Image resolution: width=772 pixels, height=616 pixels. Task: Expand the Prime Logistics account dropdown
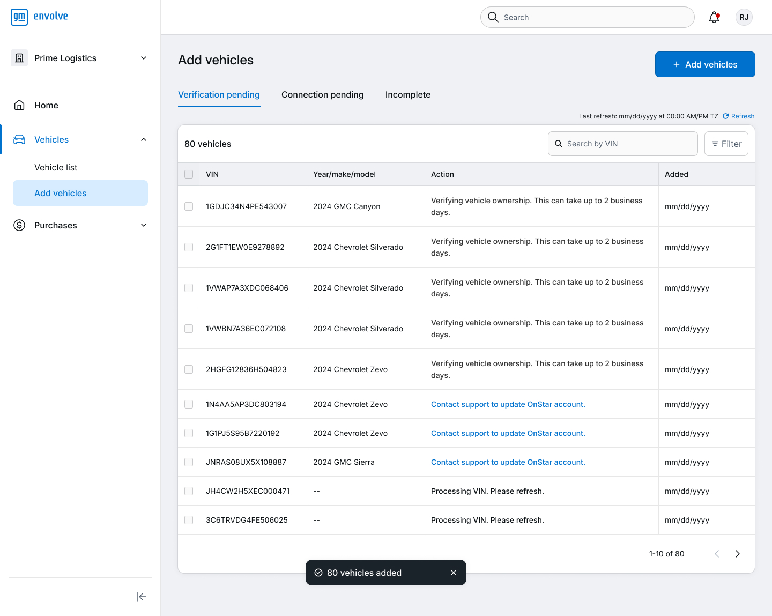point(144,58)
